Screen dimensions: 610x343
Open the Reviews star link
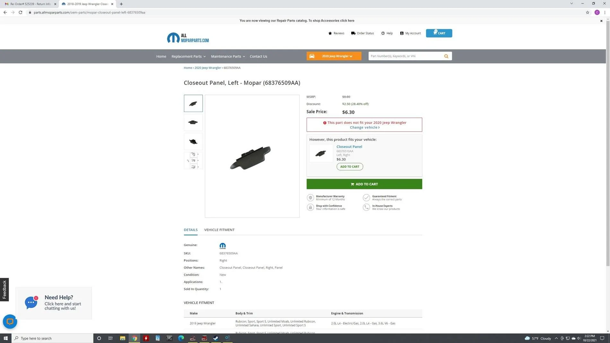click(336, 33)
